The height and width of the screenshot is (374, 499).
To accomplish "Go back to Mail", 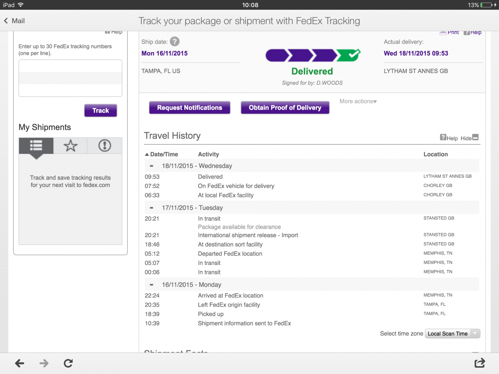I will pos(14,21).
